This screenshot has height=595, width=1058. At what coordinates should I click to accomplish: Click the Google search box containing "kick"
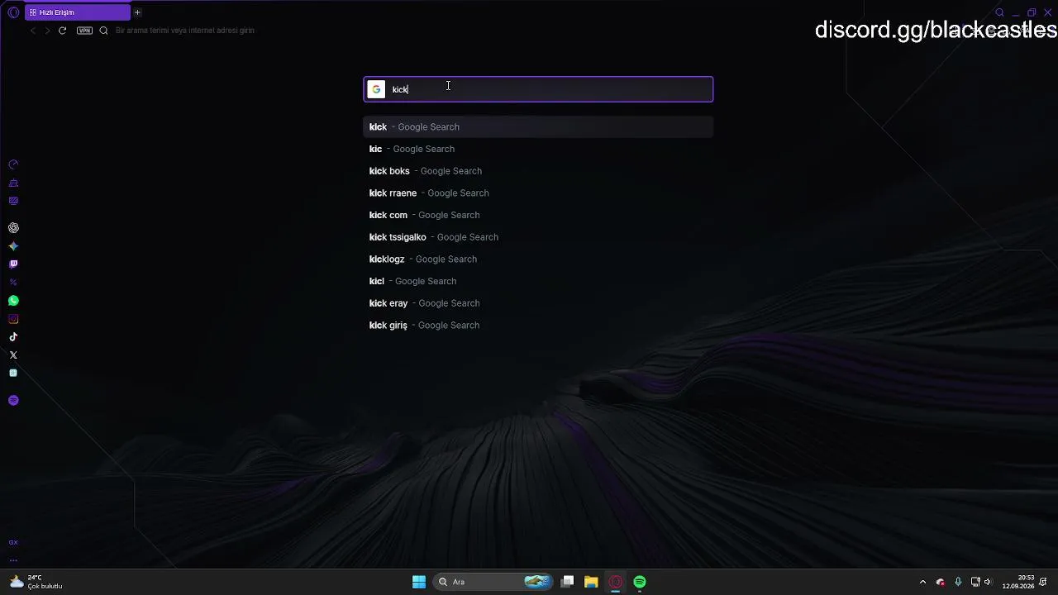pyautogui.click(x=538, y=89)
